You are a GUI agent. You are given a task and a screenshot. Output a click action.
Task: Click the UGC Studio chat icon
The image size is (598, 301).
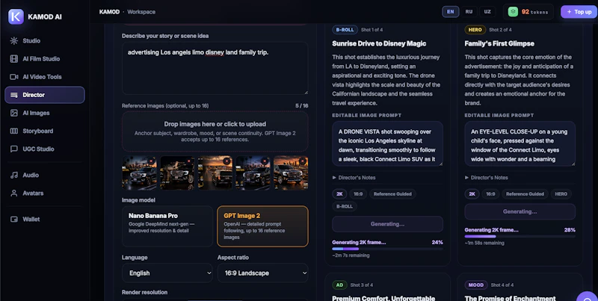tap(14, 149)
